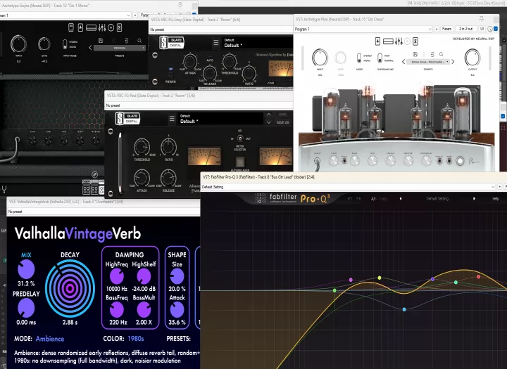Click search presets icon in Archetype Gojira

click(x=139, y=40)
